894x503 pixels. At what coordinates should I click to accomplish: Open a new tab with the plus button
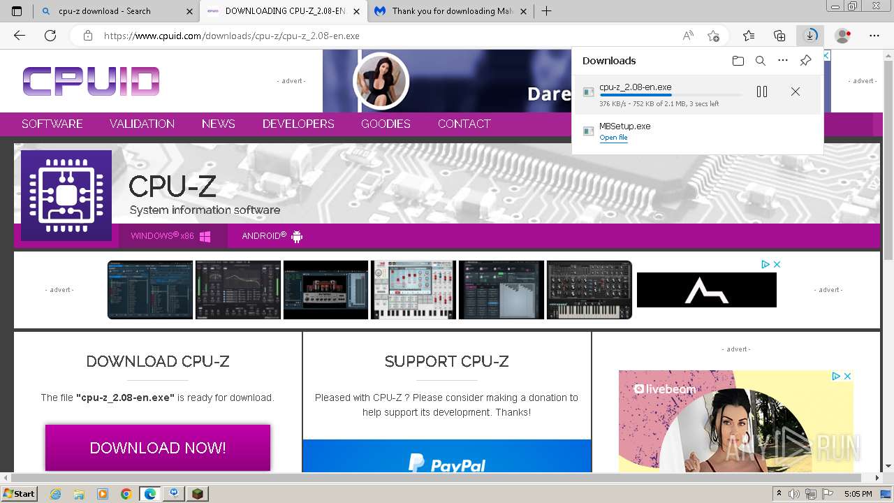(x=547, y=11)
